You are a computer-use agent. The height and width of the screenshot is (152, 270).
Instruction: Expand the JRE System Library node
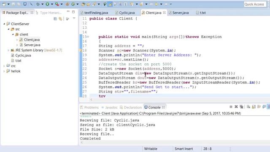click(x=8, y=50)
